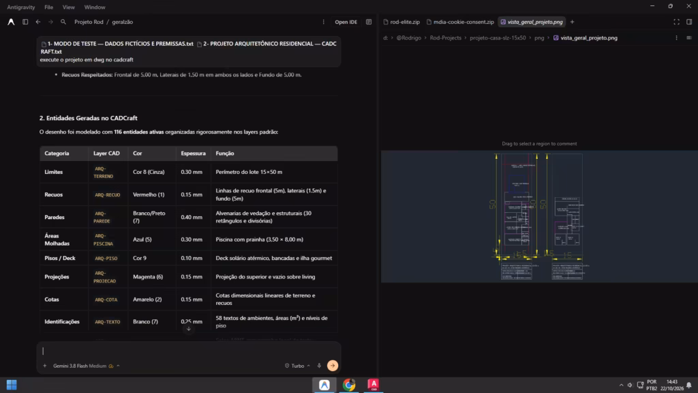Enter fullscreen for the preview pane
The width and height of the screenshot is (698, 393).
pos(677,22)
